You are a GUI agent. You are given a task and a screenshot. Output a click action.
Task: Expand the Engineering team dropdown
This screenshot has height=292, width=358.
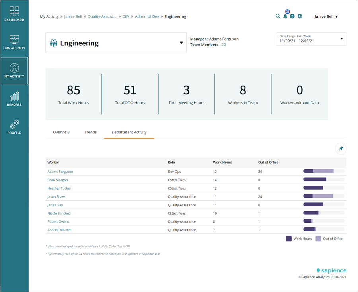(116, 43)
